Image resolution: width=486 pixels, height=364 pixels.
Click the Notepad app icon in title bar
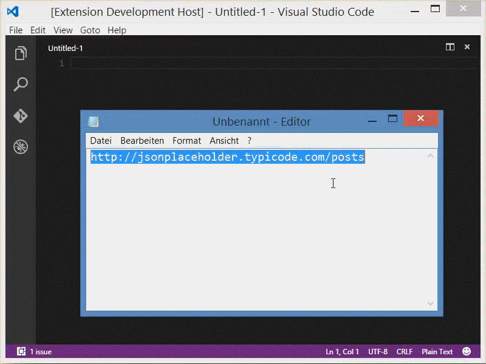(x=94, y=121)
